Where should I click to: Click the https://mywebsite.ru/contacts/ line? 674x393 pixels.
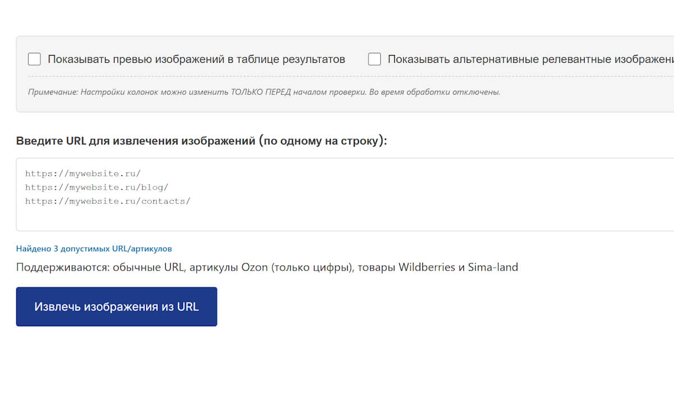(x=108, y=200)
